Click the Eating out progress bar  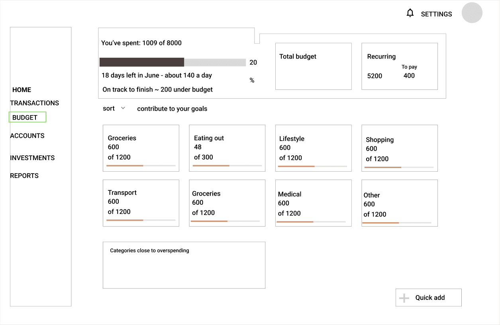(227, 166)
